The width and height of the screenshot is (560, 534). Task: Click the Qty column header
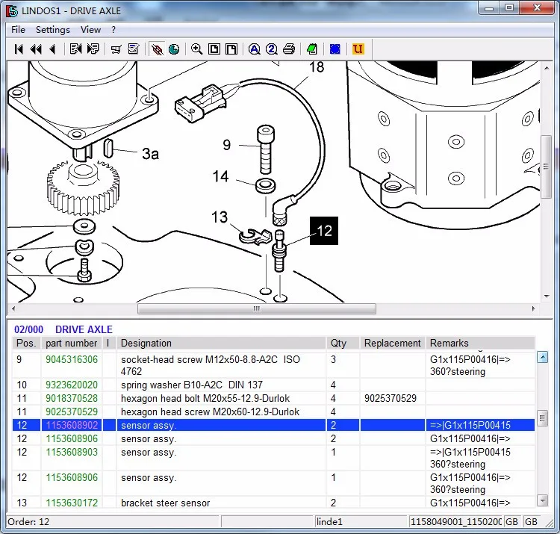(x=343, y=344)
